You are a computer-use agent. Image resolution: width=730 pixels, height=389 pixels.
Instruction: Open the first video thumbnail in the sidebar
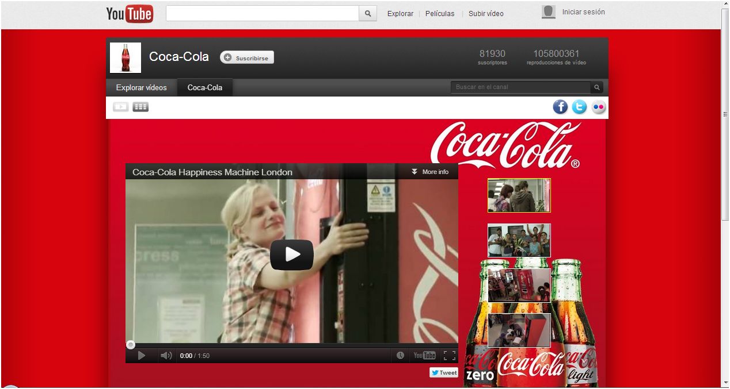tap(518, 195)
